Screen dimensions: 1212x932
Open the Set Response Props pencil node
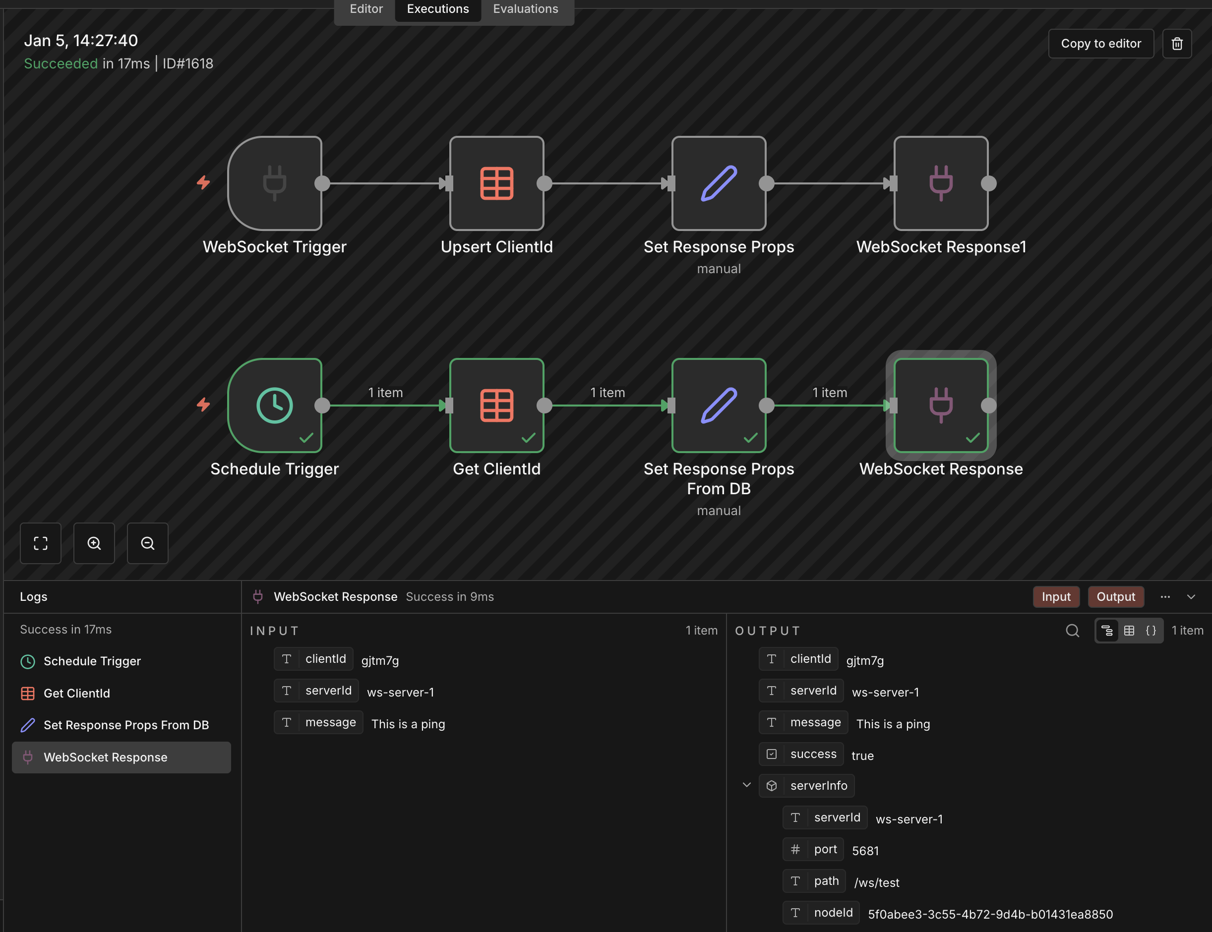click(719, 183)
